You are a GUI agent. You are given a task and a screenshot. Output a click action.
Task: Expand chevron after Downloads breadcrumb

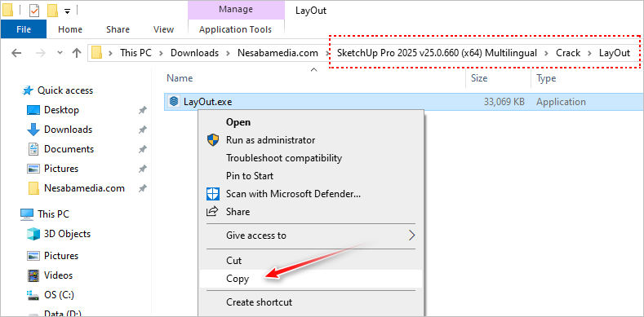click(x=228, y=53)
